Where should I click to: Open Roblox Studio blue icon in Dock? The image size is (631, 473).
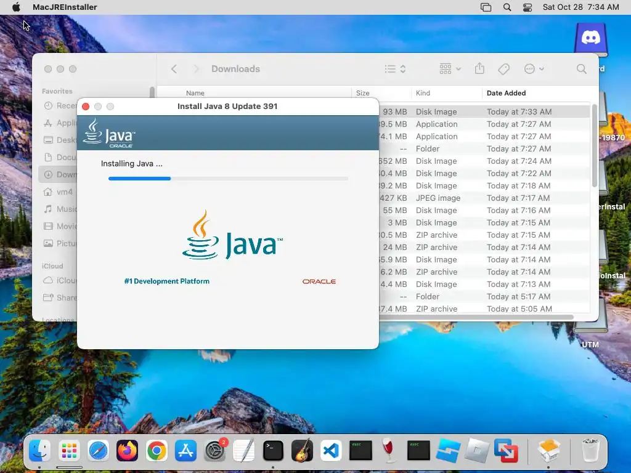(x=448, y=450)
